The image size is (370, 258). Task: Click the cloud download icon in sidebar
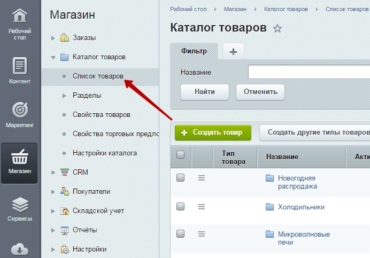[20, 249]
